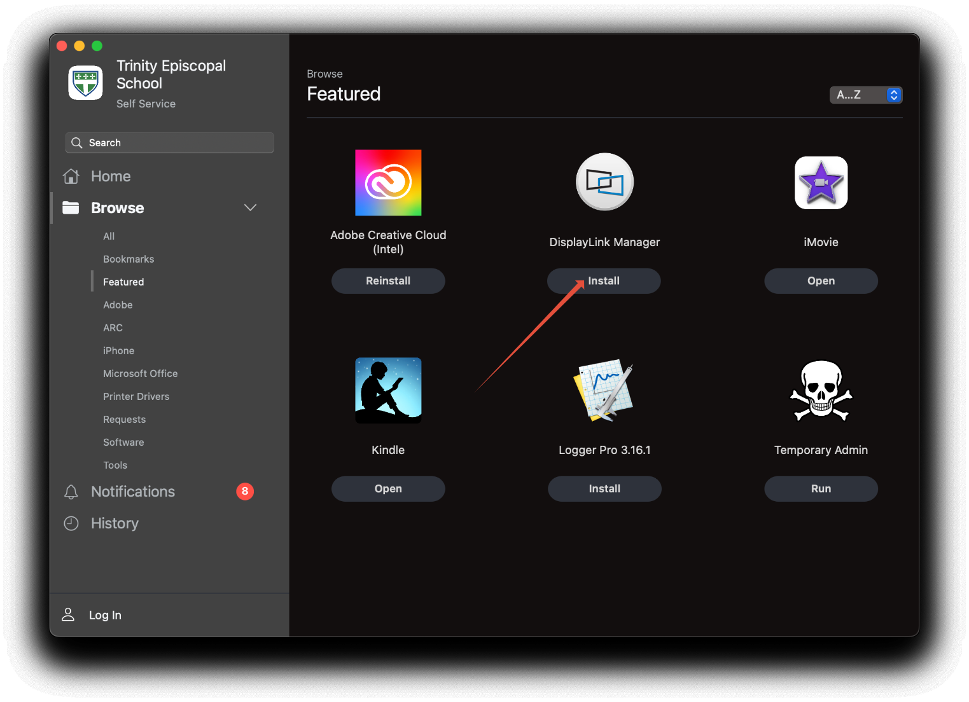Image resolution: width=969 pixels, height=702 pixels.
Task: Click into the Search field
Action: [169, 142]
